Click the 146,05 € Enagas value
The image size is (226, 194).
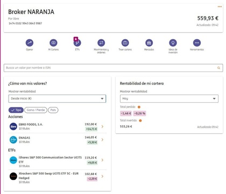click(x=91, y=138)
